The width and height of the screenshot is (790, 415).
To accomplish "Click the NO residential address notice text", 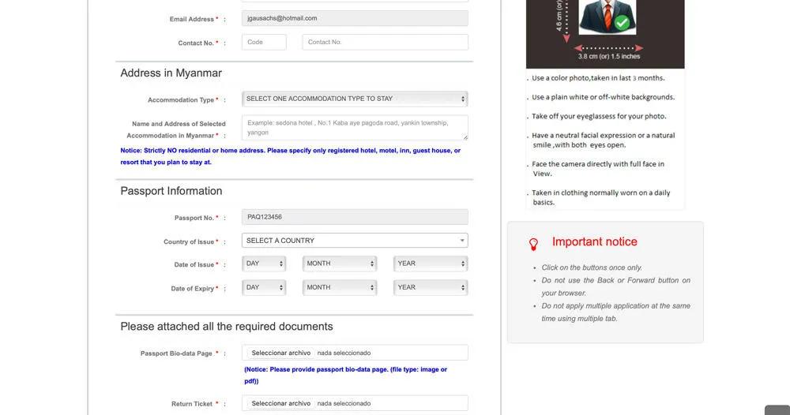I will [290, 156].
